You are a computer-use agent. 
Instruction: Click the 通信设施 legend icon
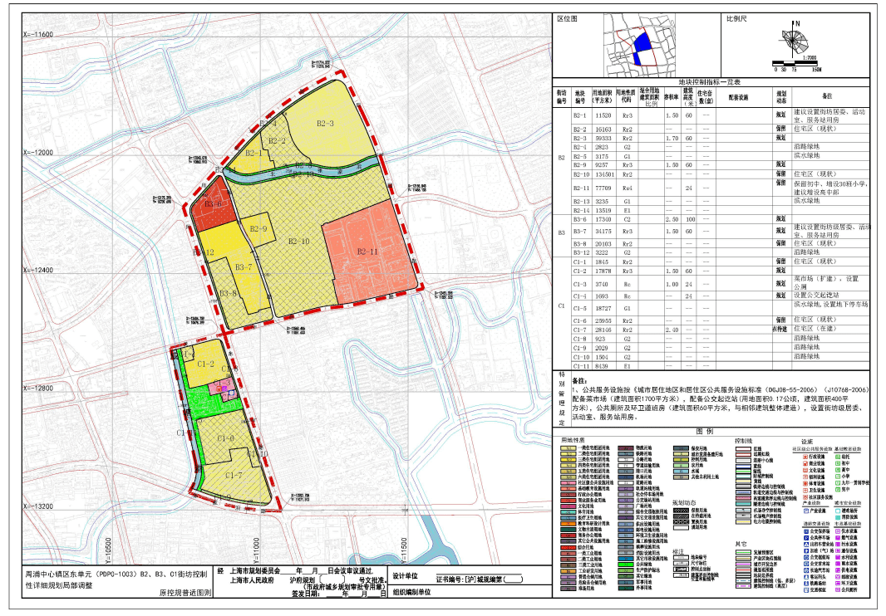838,550
